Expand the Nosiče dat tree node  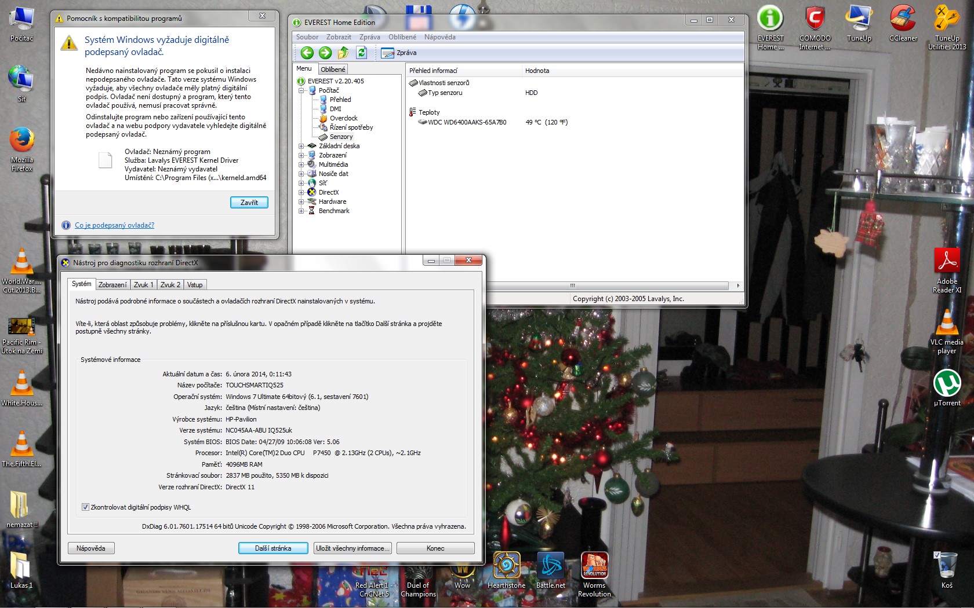coord(301,174)
